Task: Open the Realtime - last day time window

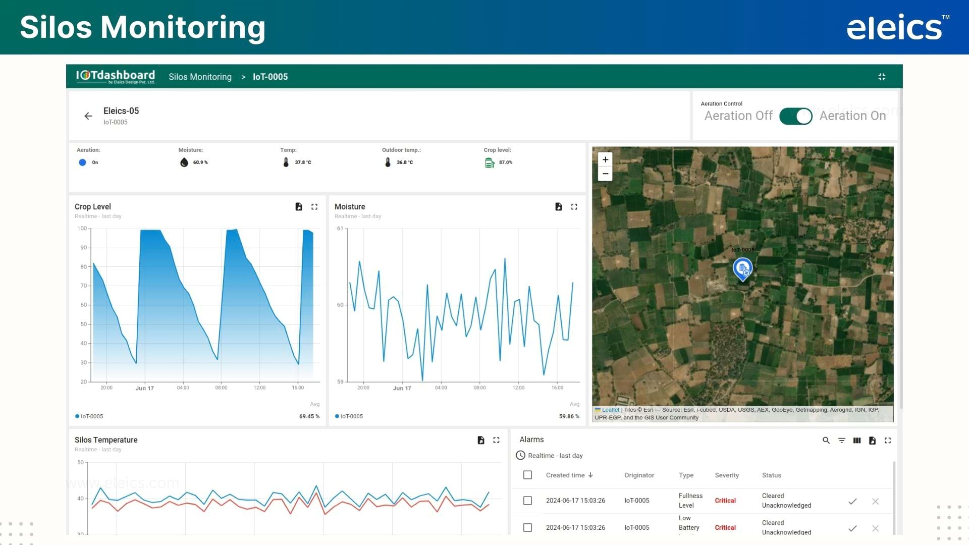Action: pyautogui.click(x=550, y=456)
